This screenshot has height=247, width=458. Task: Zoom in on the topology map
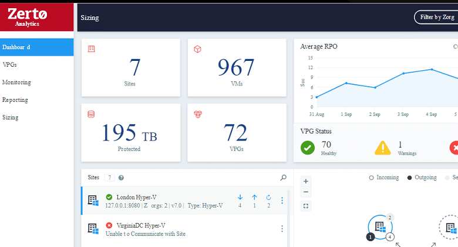(305, 181)
